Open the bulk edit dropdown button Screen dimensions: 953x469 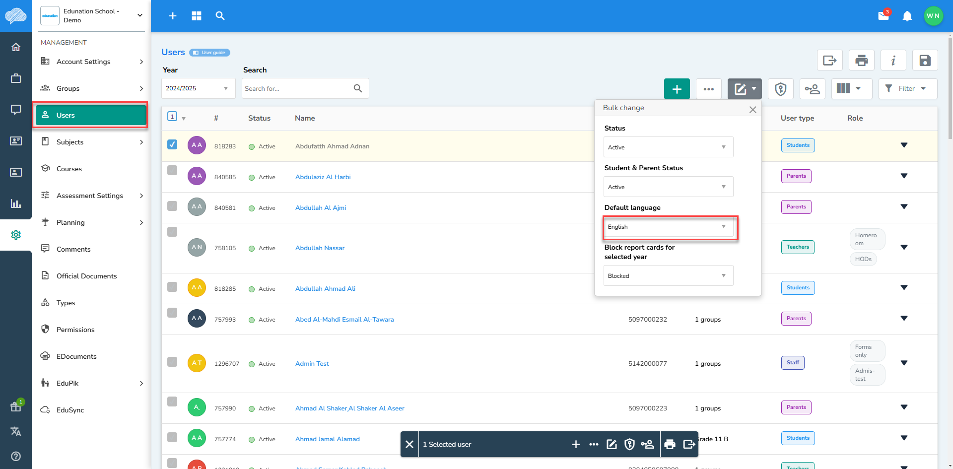pos(745,89)
